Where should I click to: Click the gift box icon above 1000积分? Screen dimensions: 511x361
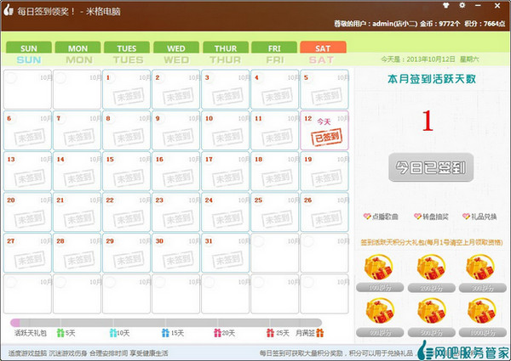click(482, 312)
